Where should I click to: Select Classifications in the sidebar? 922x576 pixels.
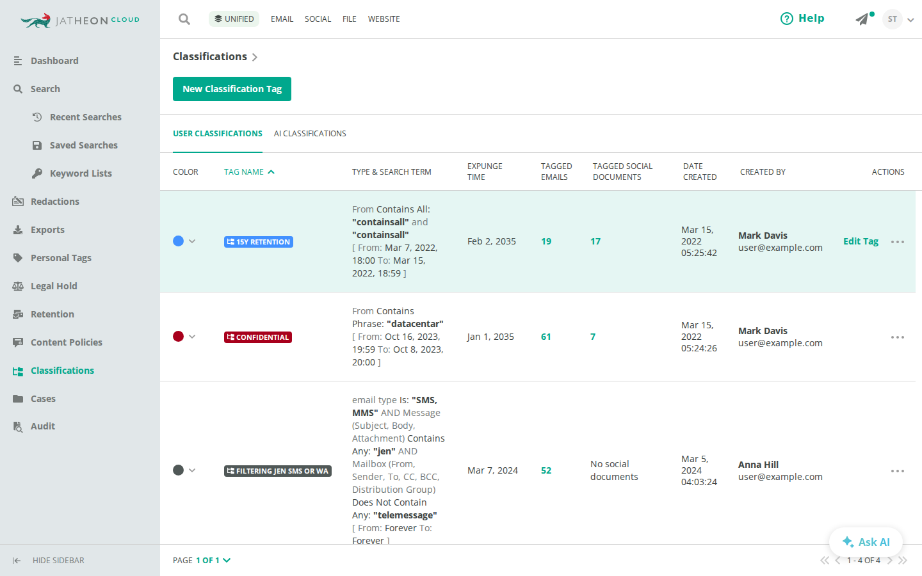tap(62, 371)
